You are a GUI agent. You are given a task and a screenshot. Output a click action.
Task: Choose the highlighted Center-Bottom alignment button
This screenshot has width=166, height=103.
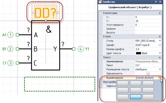coord(135,97)
